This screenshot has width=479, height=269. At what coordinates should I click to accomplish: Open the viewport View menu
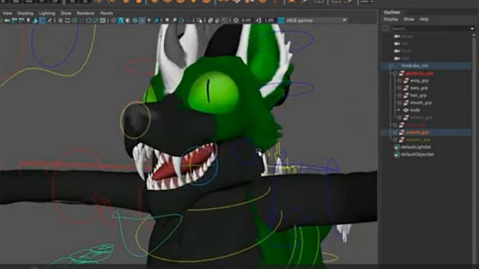7,13
